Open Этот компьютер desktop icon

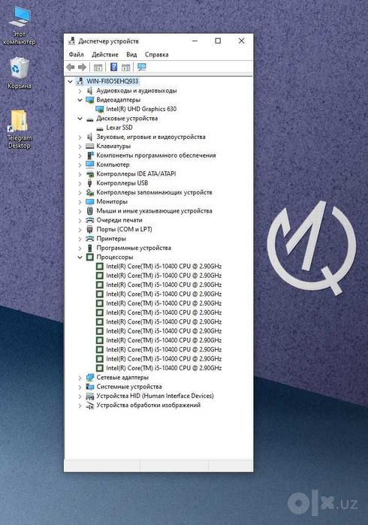point(20,26)
